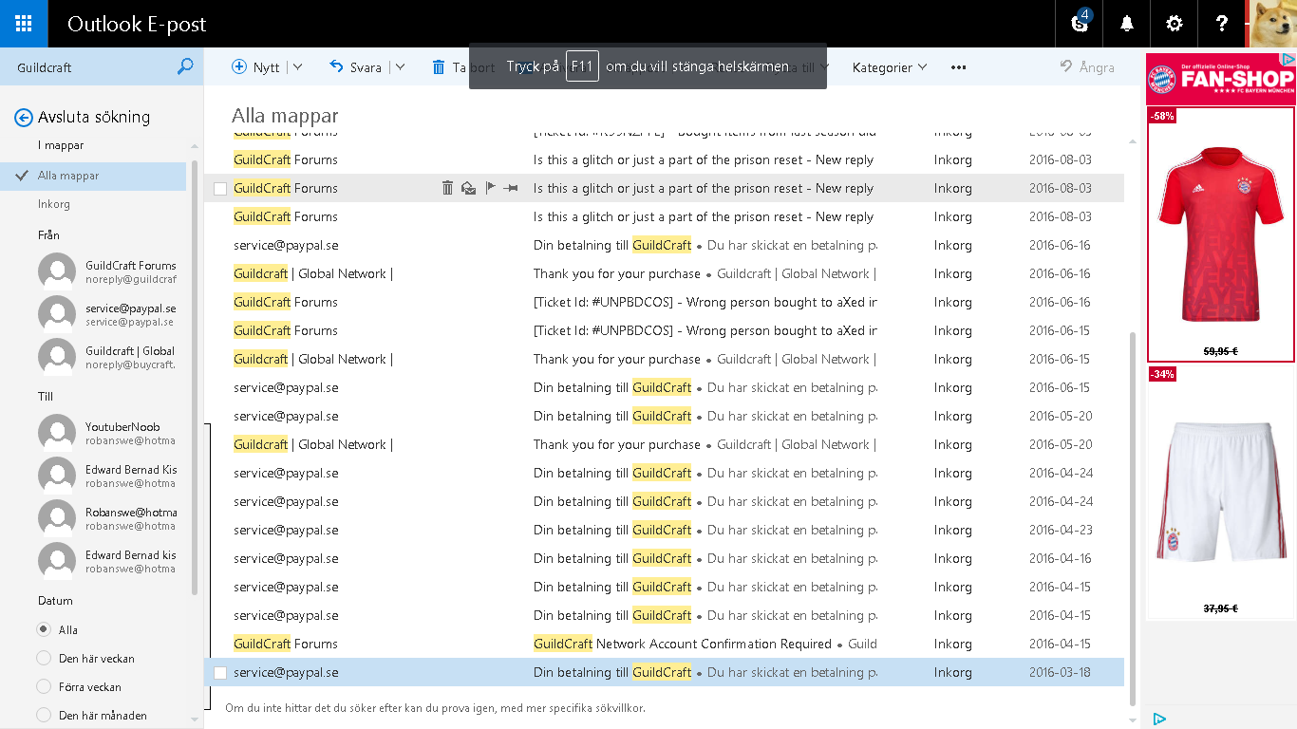This screenshot has height=729, width=1297.
Task: Click the FAN-SHOP ad banner
Action: (1220, 79)
